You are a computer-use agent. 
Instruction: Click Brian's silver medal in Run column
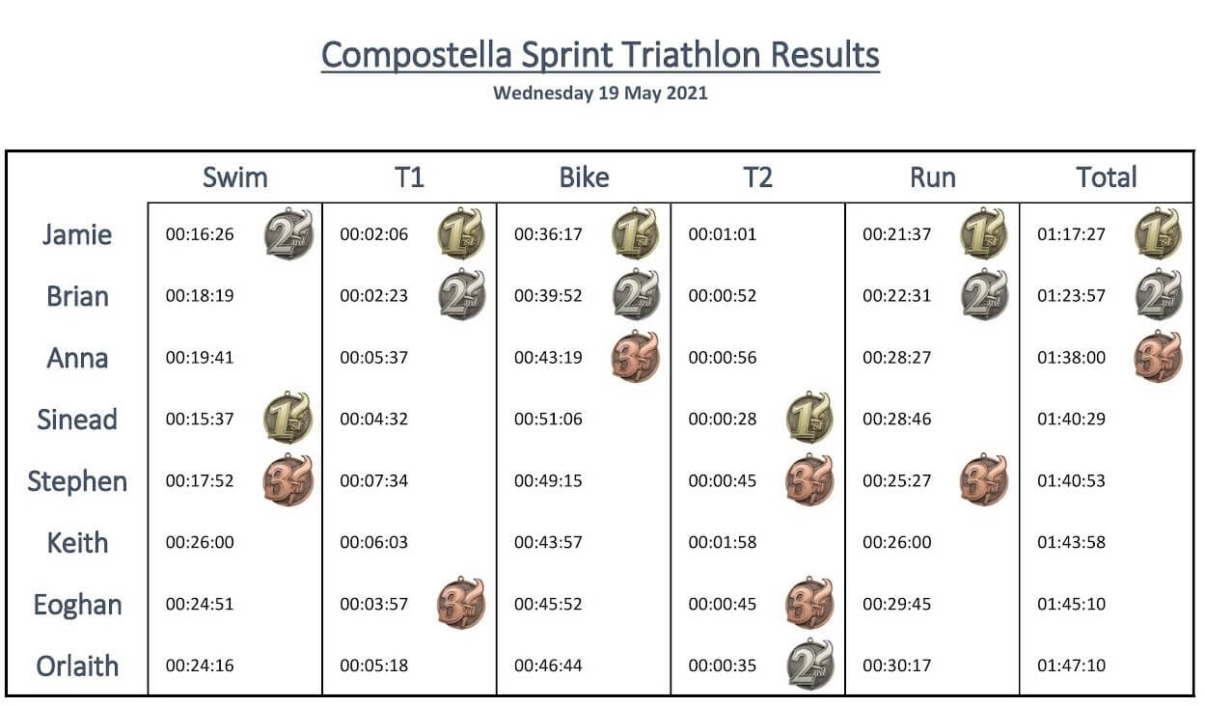point(984,295)
